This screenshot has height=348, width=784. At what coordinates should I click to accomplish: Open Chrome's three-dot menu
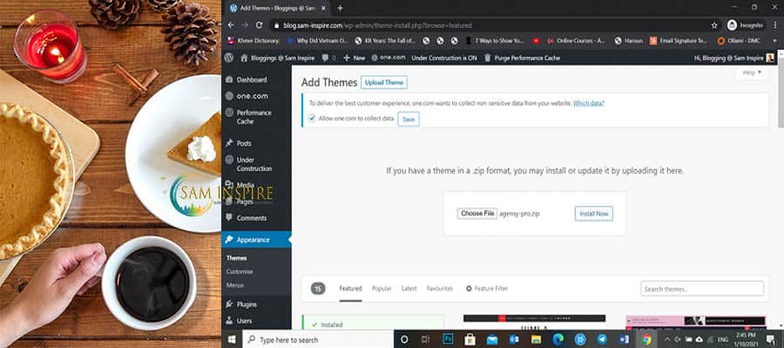(x=774, y=25)
